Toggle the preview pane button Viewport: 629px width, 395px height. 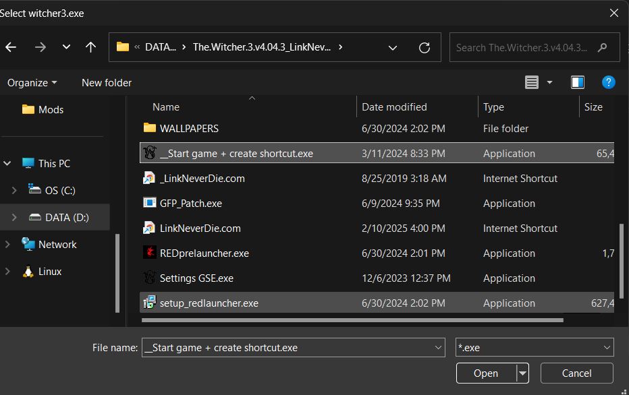point(577,82)
